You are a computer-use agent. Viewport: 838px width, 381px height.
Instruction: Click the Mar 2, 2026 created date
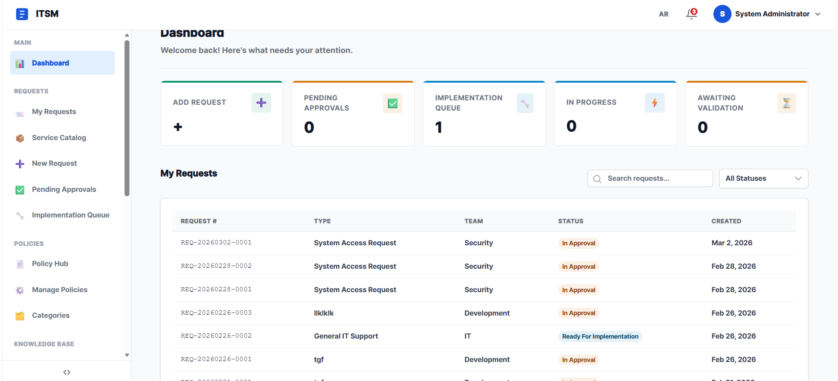[732, 243]
